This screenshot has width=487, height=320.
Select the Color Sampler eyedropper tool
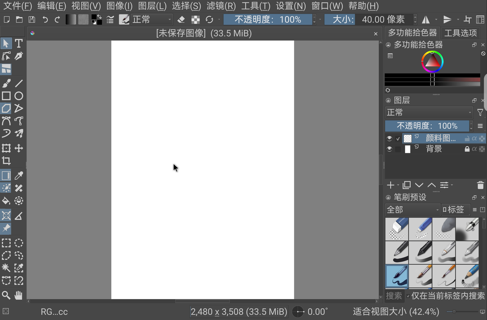coord(19,175)
